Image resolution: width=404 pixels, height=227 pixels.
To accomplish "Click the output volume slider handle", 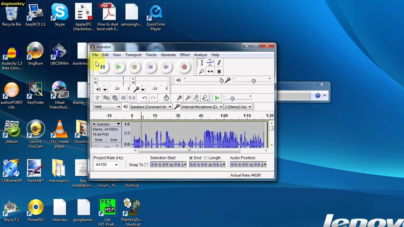I will coord(222,81).
